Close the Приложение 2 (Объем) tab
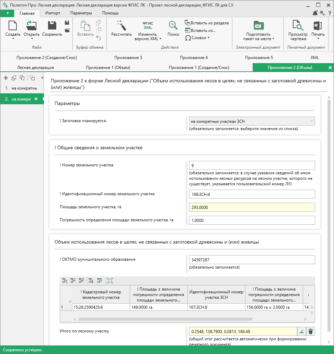The width and height of the screenshot is (334, 354). point(330,68)
